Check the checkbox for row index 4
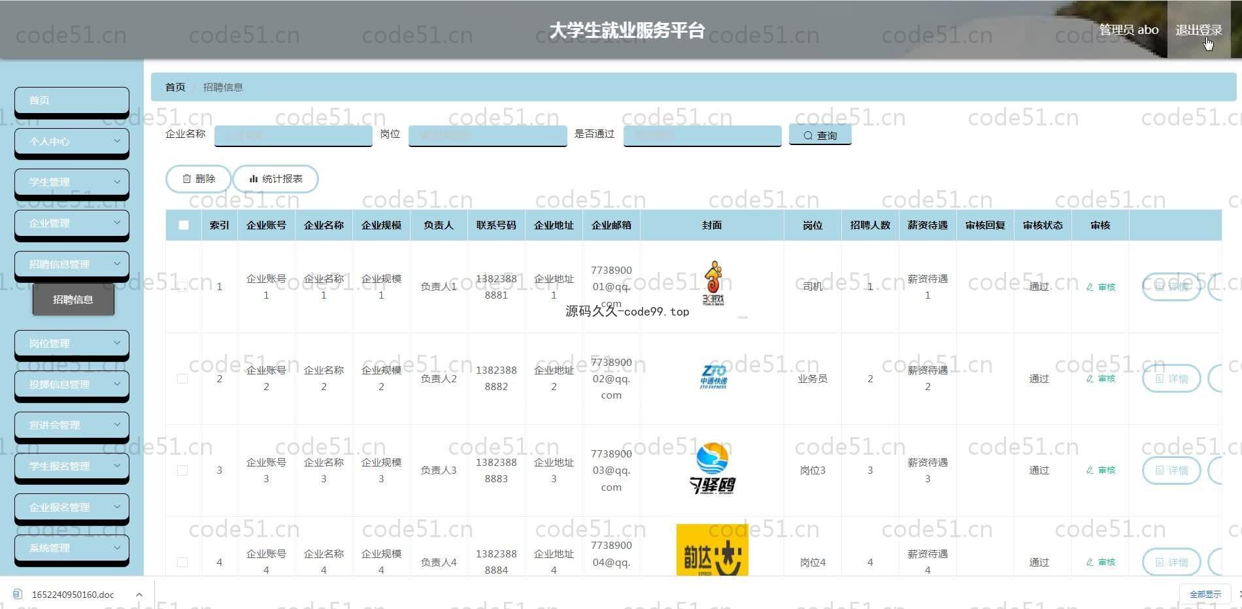This screenshot has height=609, width=1242. tap(182, 562)
